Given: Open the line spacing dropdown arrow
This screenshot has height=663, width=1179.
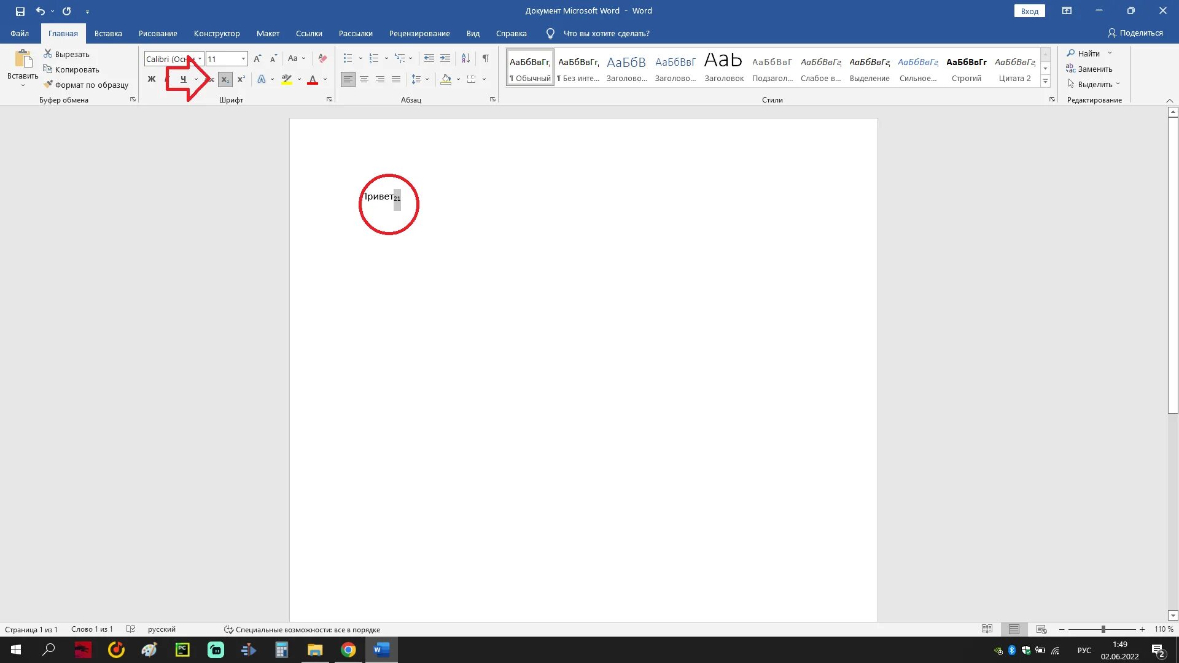Looking at the screenshot, I should 427,79.
